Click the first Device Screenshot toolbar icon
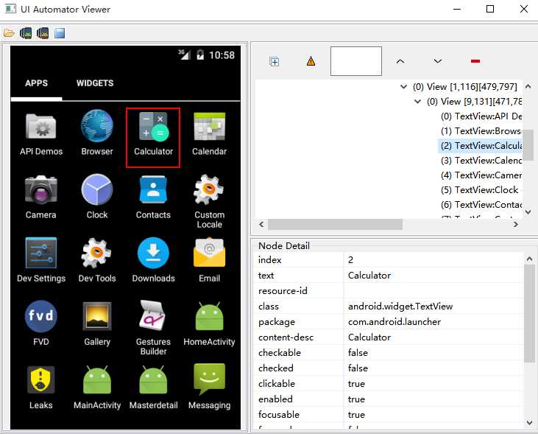The image size is (538, 434). 26,33
